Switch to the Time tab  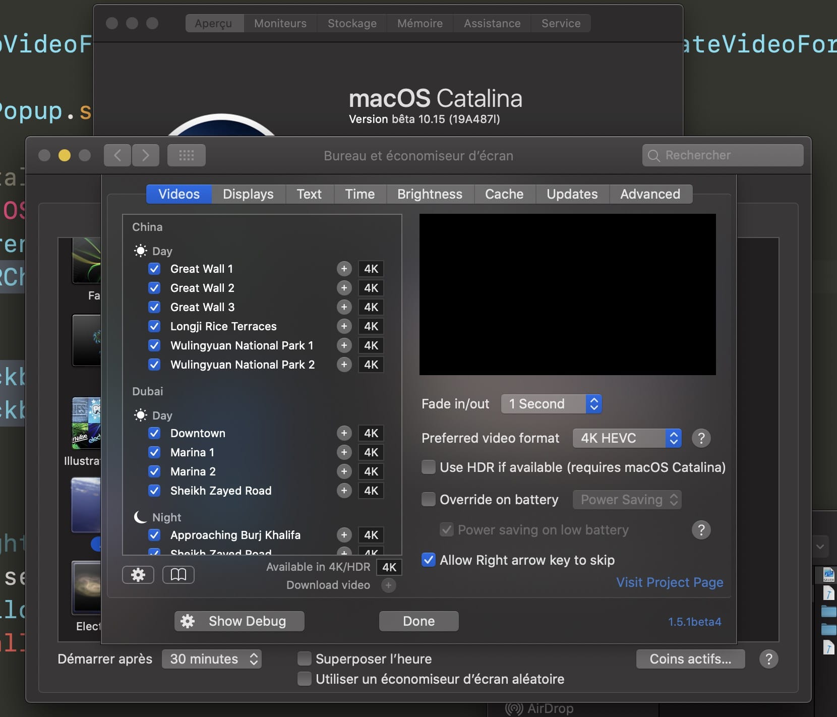click(360, 194)
